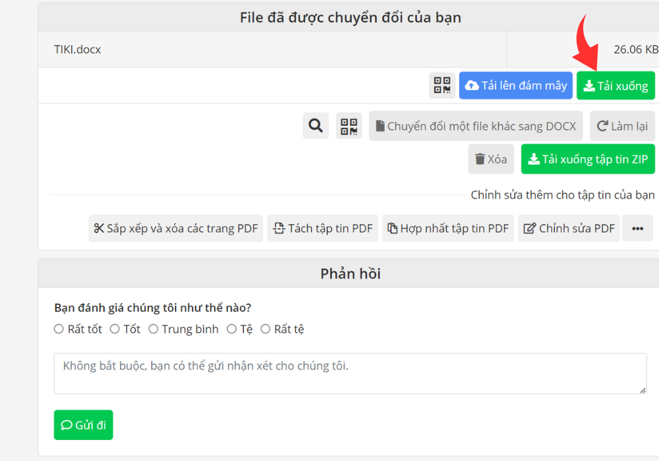Open Tách tập tin PDF tool
This screenshot has height=461, width=659.
323,229
